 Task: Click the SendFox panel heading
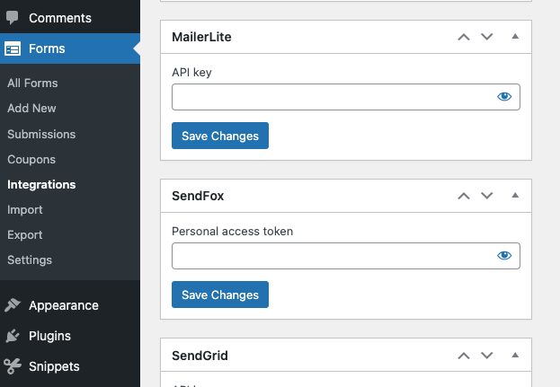click(198, 196)
